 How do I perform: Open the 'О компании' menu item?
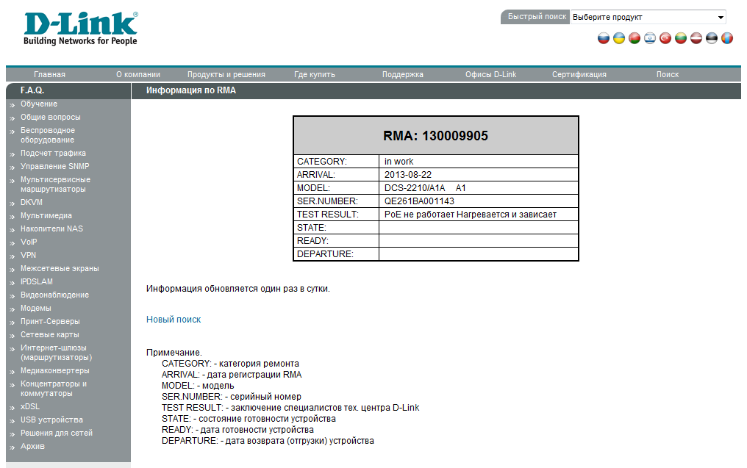138,74
